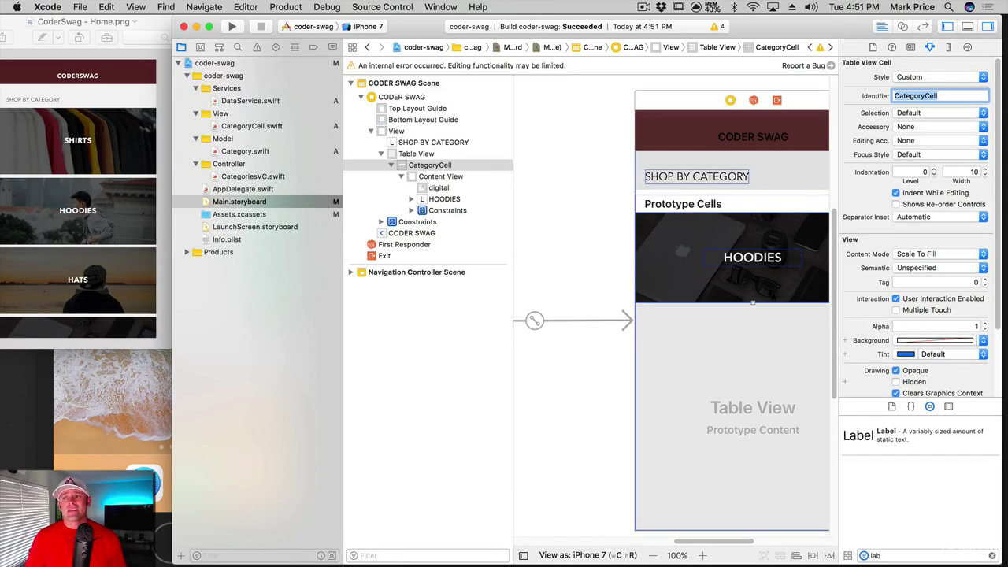Click Report a Bug
The image size is (1008, 567).
(x=808, y=65)
